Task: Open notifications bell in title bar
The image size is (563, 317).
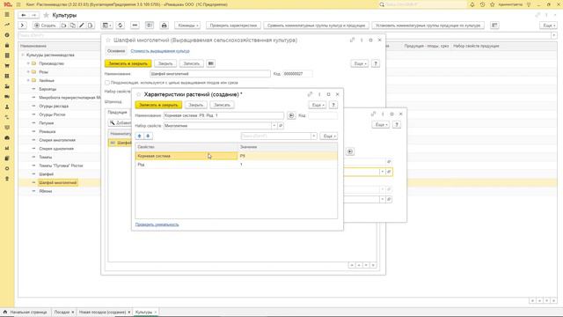Action: tap(472, 4)
